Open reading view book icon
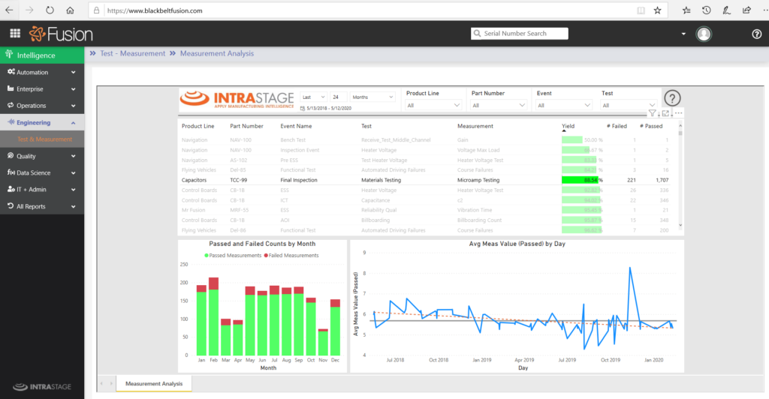The image size is (769, 399). [x=641, y=10]
